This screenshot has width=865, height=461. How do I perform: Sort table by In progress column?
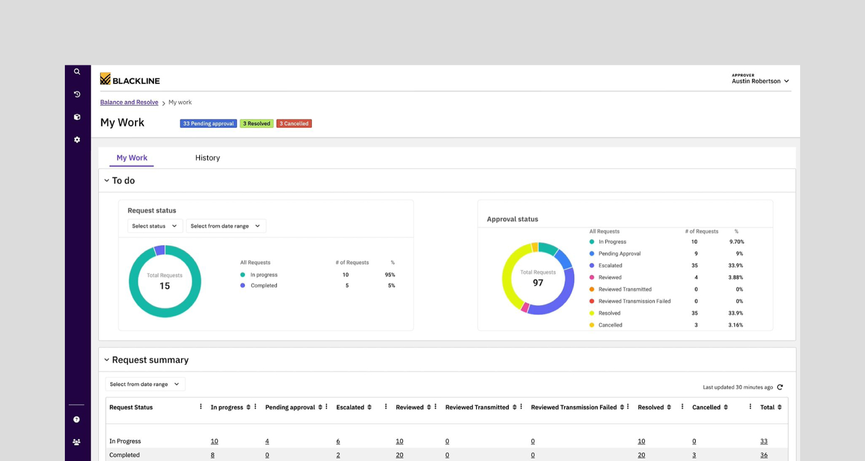248,407
